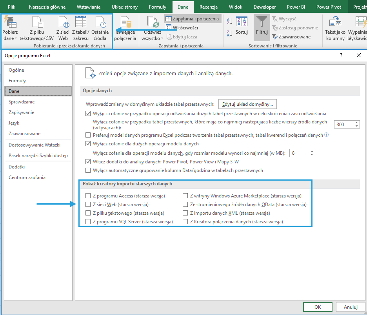Click the sort ascending A-Z icon

pos(229,22)
